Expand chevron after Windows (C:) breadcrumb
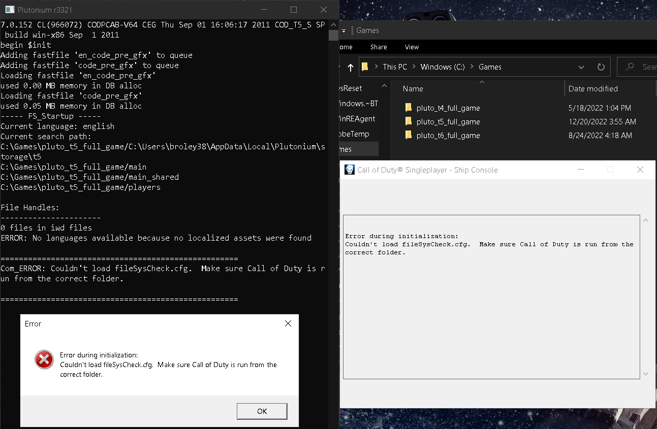 point(471,67)
